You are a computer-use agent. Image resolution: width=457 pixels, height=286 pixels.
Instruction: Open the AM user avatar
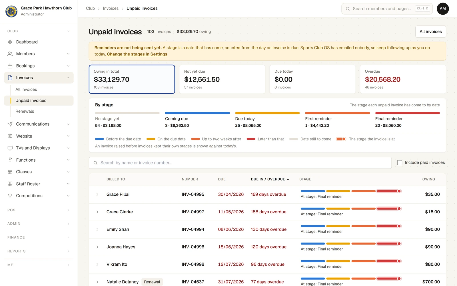coord(443,9)
